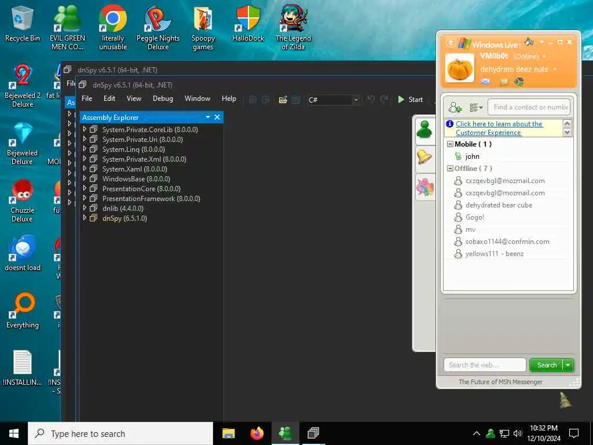
Task: Click the Messenger taskbar button
Action: [x=285, y=433]
